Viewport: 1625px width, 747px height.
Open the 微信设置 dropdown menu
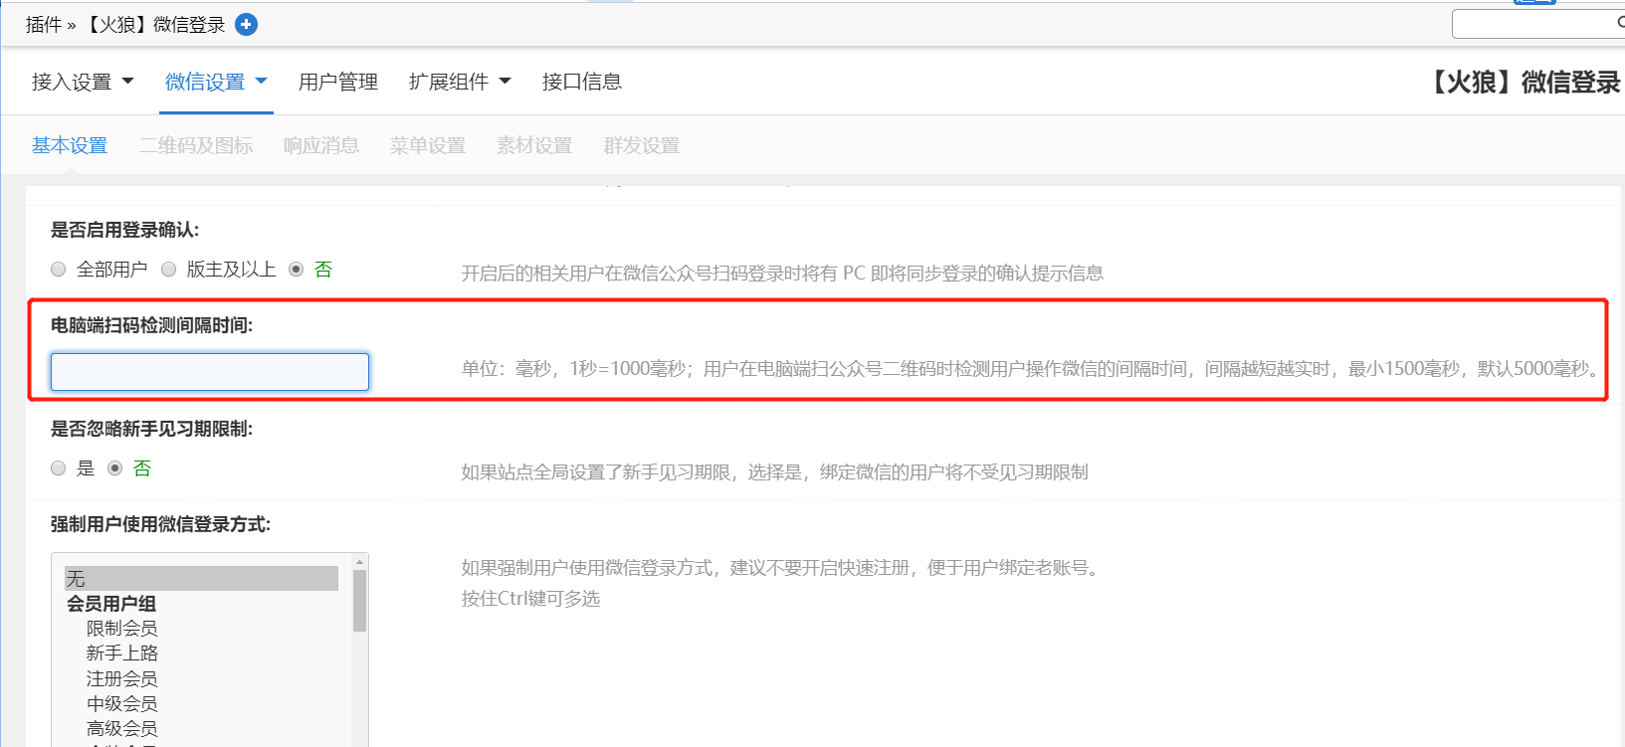point(216,82)
